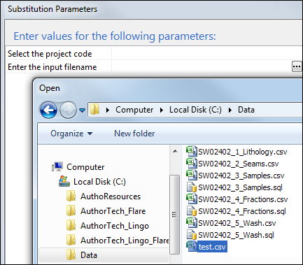303x265 pixels.
Task: Click the forward arrow navigation button
Action: pyautogui.click(x=68, y=110)
